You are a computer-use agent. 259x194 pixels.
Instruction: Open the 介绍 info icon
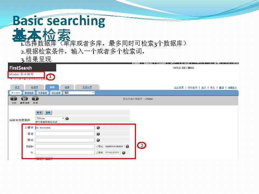[x=14, y=99]
